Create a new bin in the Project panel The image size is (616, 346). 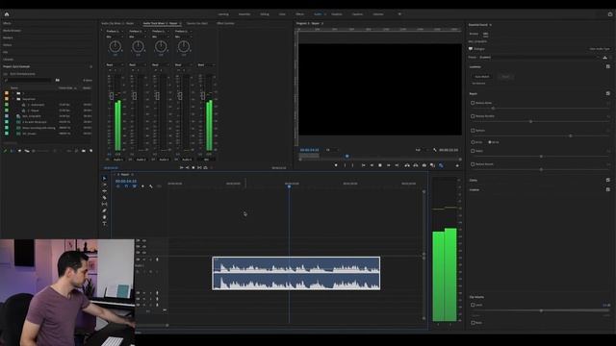pos(84,151)
